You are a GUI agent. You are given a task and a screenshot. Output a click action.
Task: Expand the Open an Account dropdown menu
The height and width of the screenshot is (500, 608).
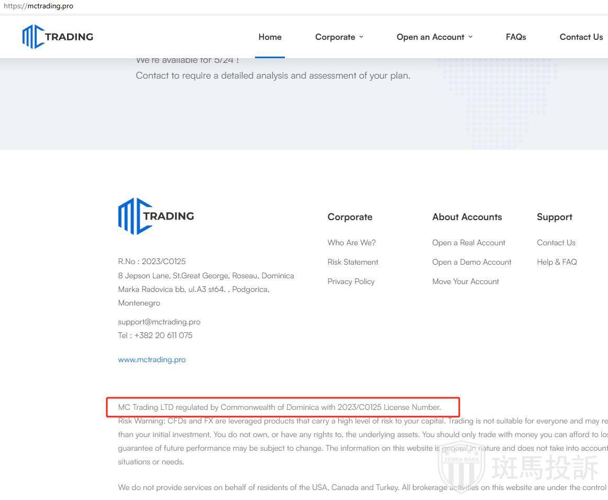tap(434, 37)
